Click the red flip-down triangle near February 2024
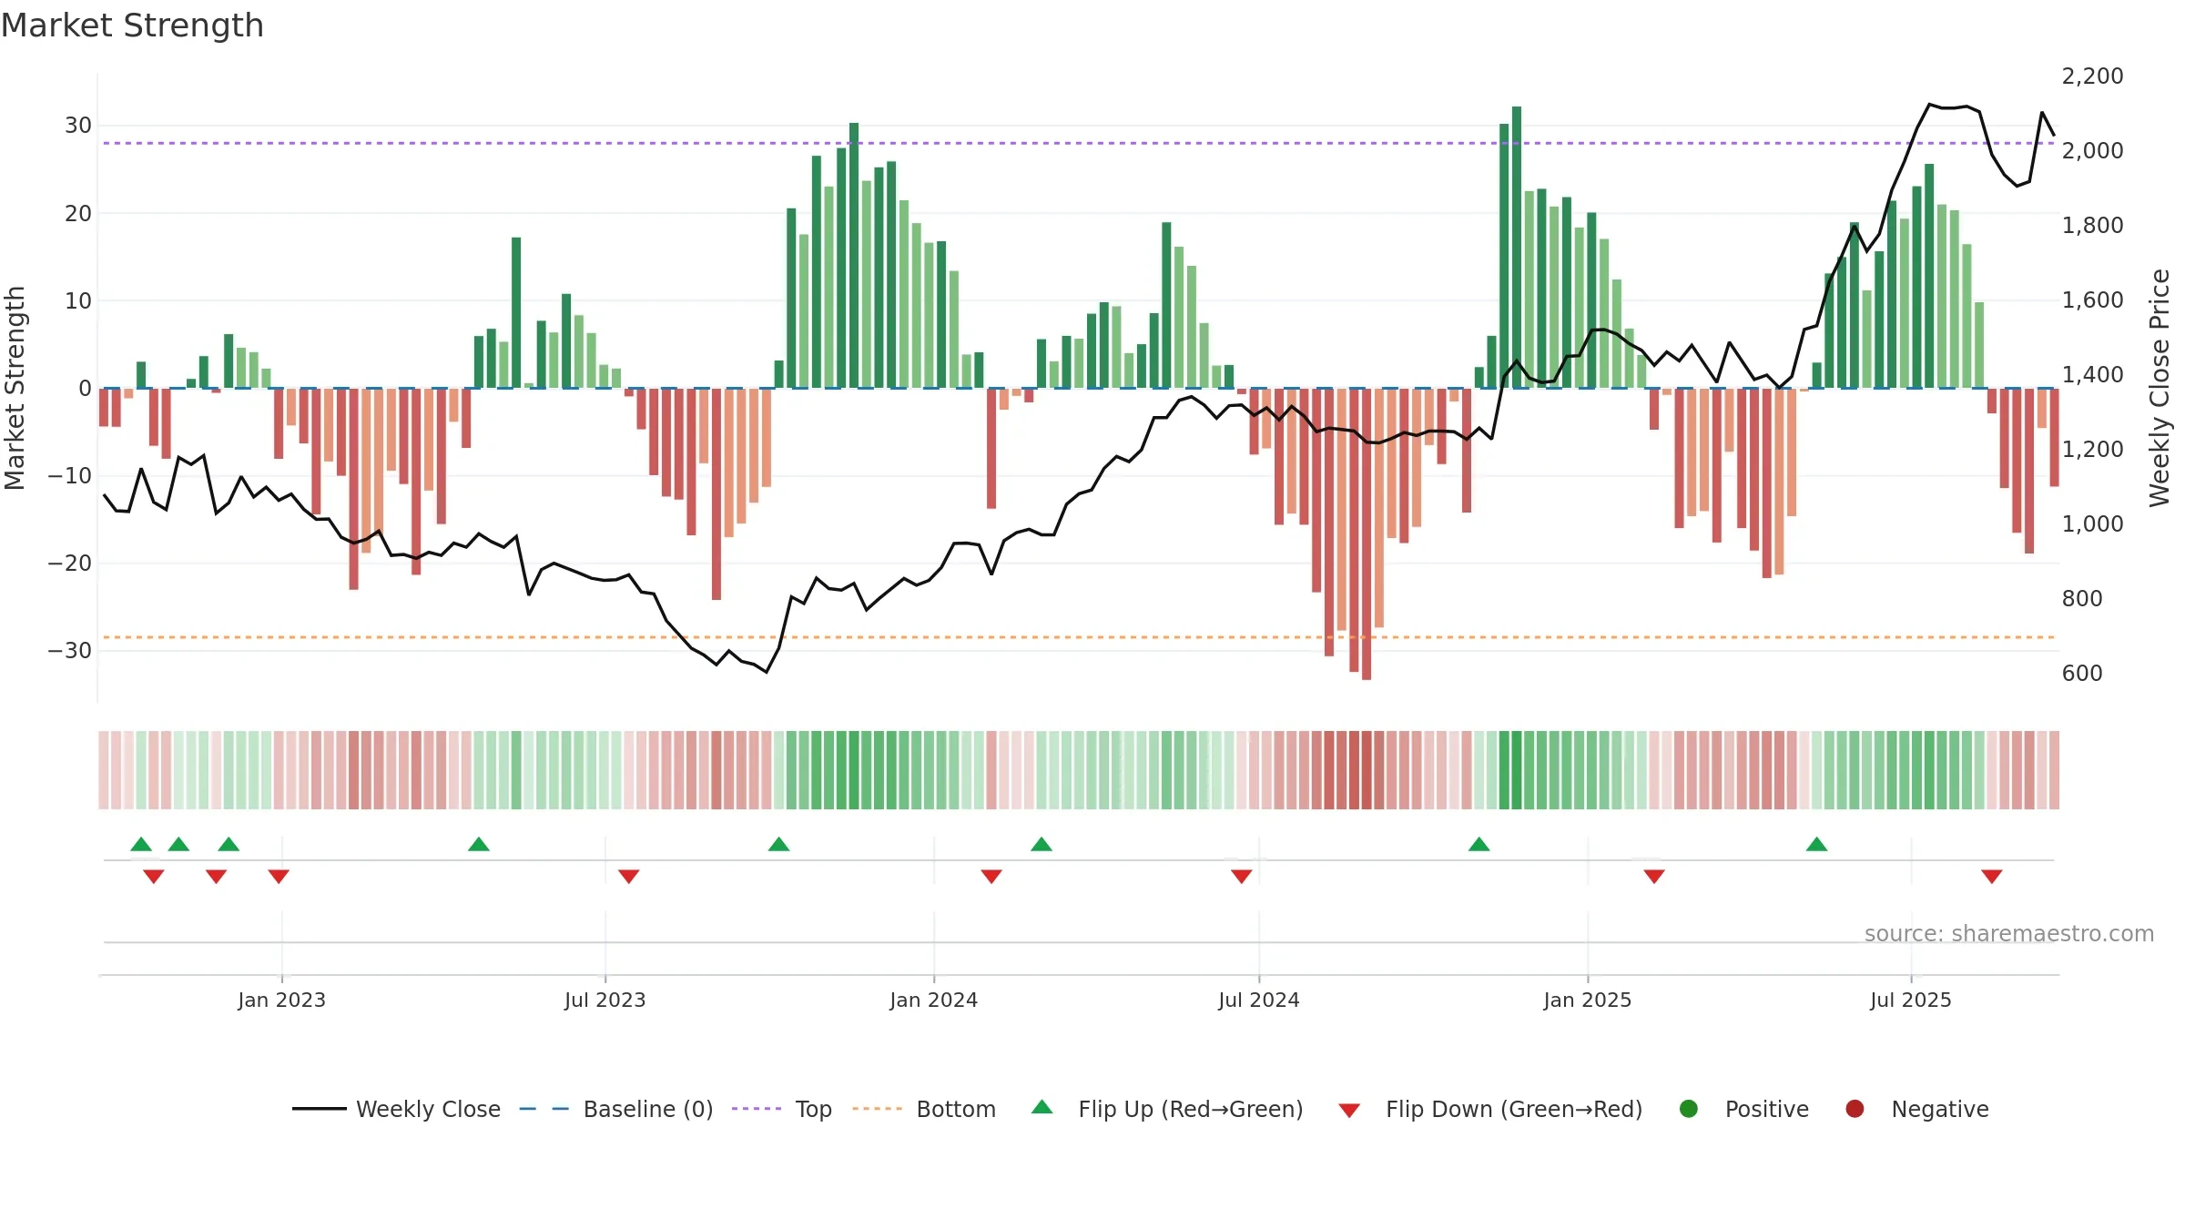This screenshot has height=1229, width=2185. pos(991,876)
